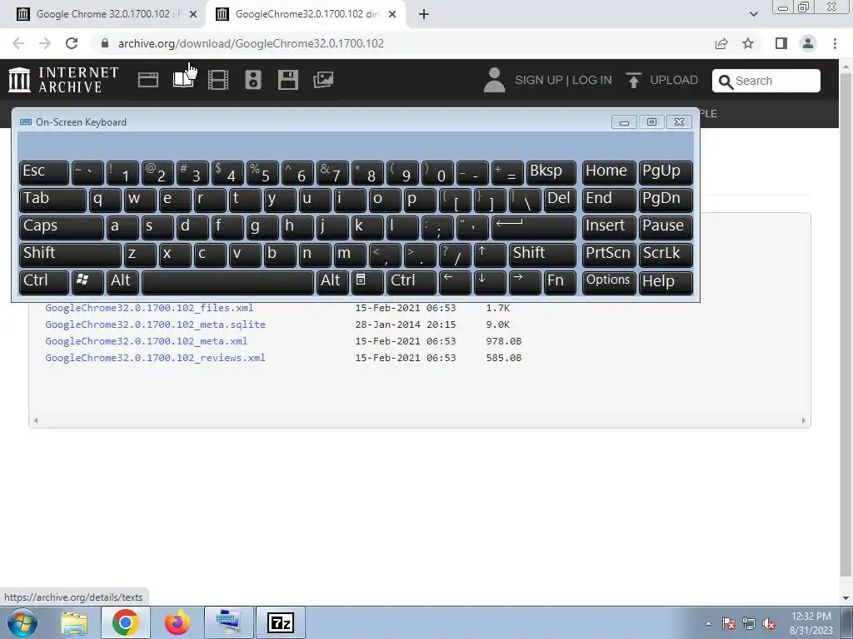Open GoogleChrome32.0.1700.102_meta.sqlite link
The height and width of the screenshot is (639, 853).
pyautogui.click(x=156, y=324)
